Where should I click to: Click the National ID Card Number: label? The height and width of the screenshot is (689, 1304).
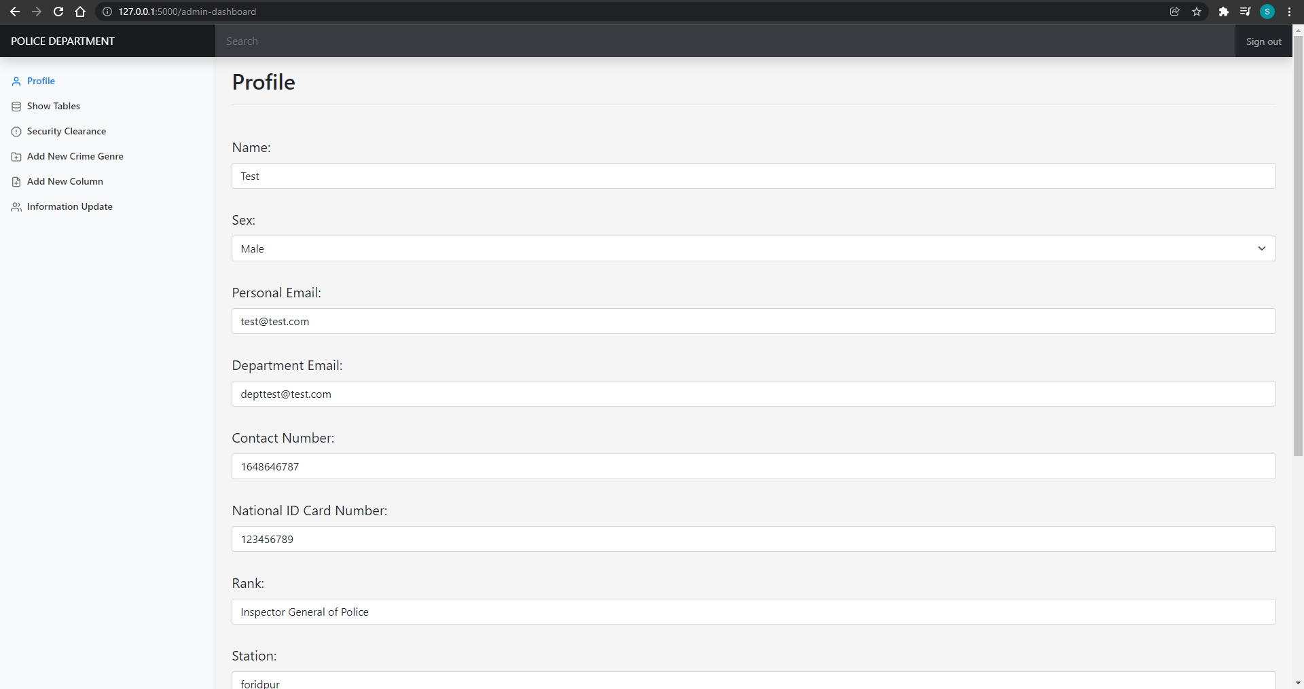310,510
